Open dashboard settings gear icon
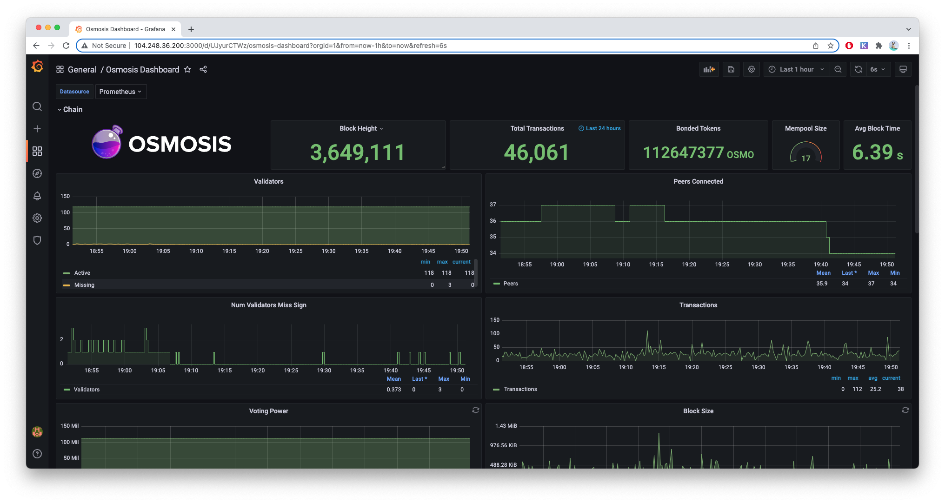945x503 pixels. coord(751,69)
